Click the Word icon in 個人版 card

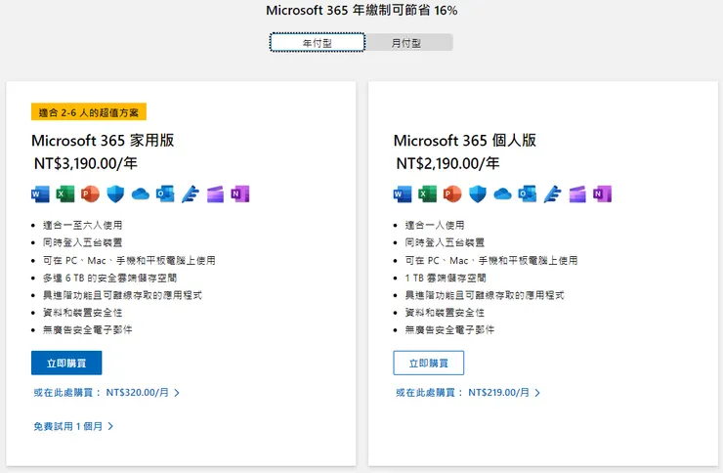coord(403,194)
